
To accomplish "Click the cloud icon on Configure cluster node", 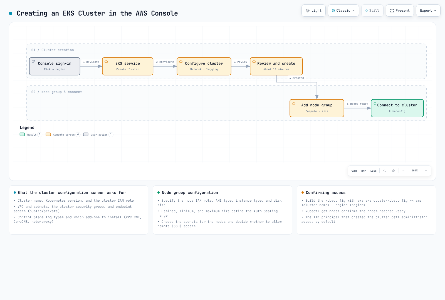I will pos(181,62).
